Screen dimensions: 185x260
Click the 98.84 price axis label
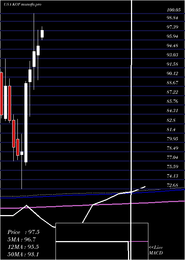click(x=173, y=18)
